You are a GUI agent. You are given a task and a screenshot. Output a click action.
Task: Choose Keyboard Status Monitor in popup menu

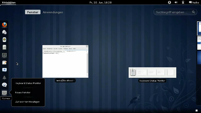tap(28, 83)
